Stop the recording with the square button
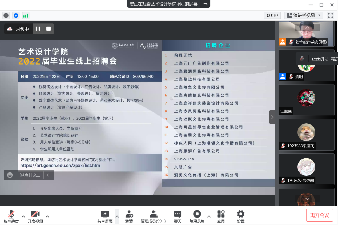Image resolution: width=338 pixels, height=225 pixels. 49,29
